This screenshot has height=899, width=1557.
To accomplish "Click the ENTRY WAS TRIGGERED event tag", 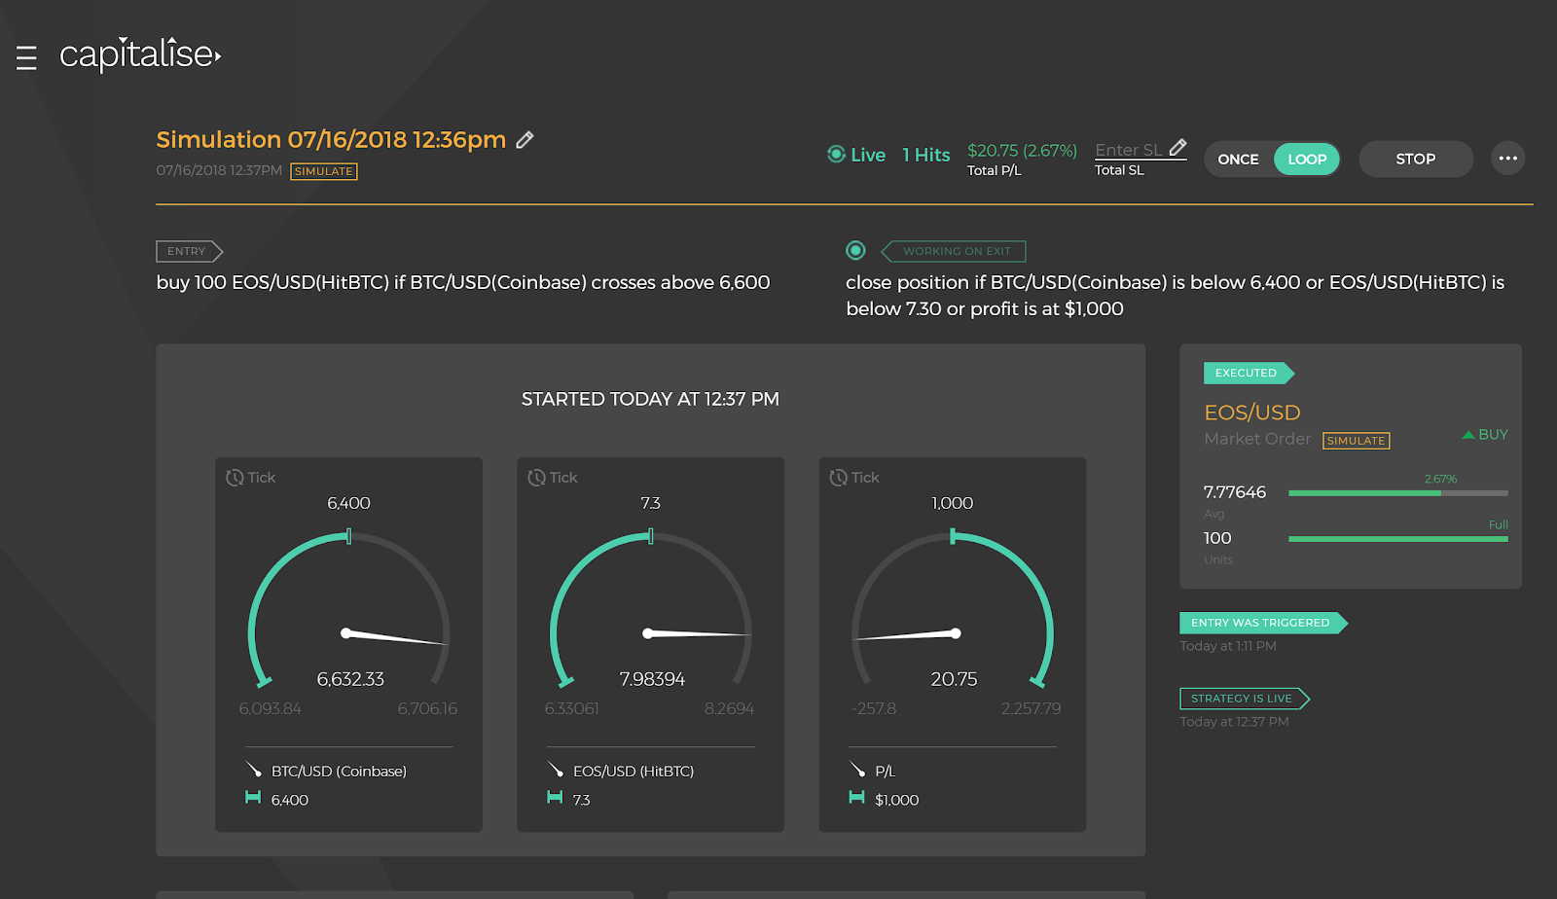I will pyautogui.click(x=1264, y=623).
